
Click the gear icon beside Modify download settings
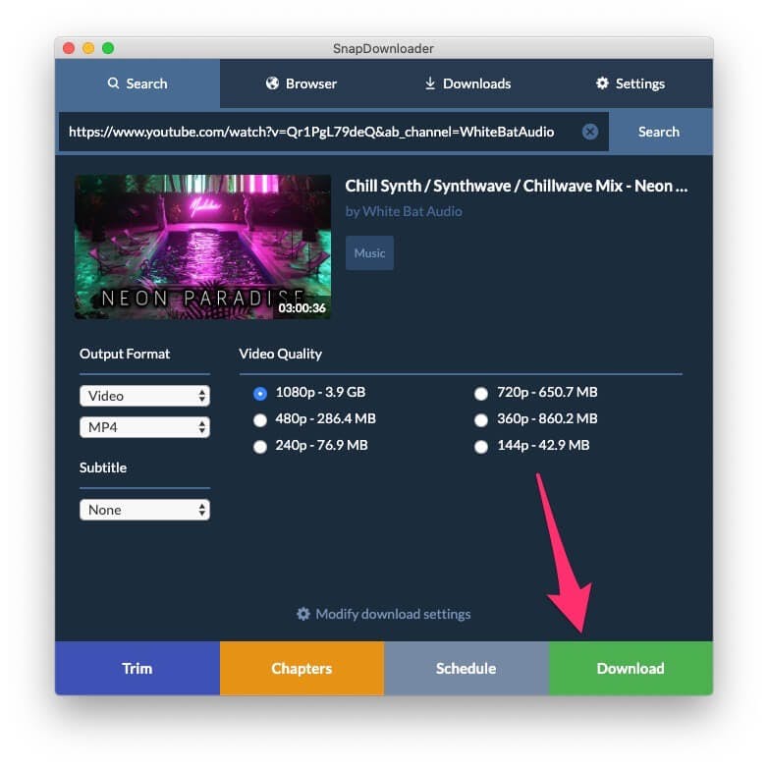[x=303, y=614]
